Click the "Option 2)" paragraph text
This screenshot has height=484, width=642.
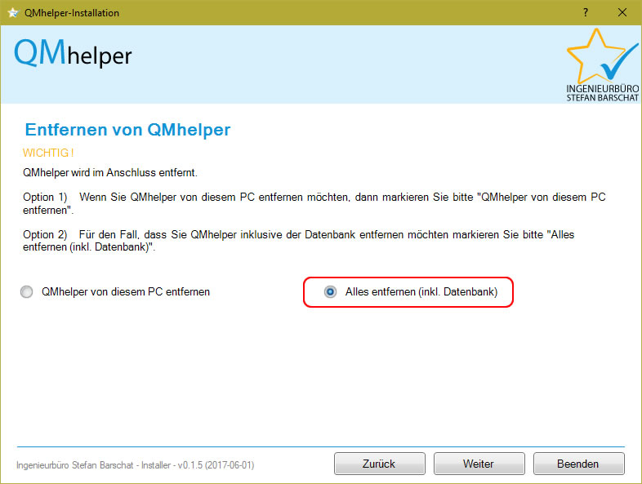[x=298, y=241]
